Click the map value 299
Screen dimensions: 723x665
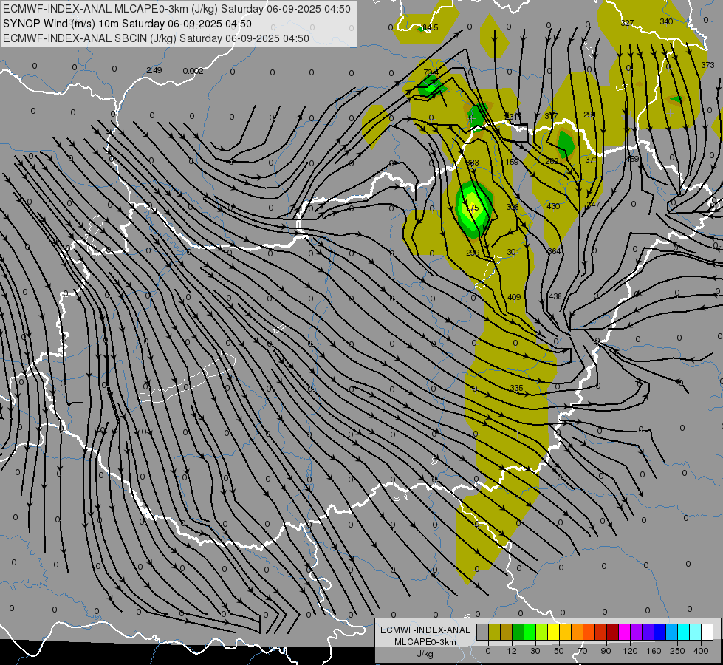pyautogui.click(x=473, y=253)
